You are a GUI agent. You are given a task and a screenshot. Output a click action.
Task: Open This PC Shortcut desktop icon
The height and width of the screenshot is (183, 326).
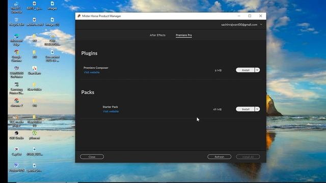(x=16, y=7)
